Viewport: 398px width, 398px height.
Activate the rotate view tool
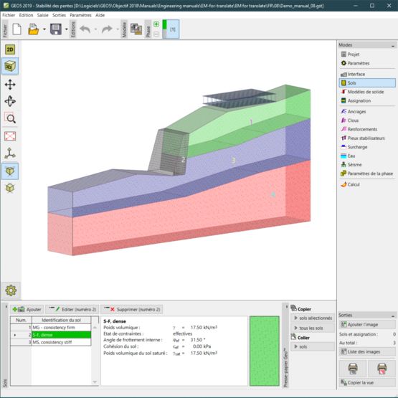(10, 101)
